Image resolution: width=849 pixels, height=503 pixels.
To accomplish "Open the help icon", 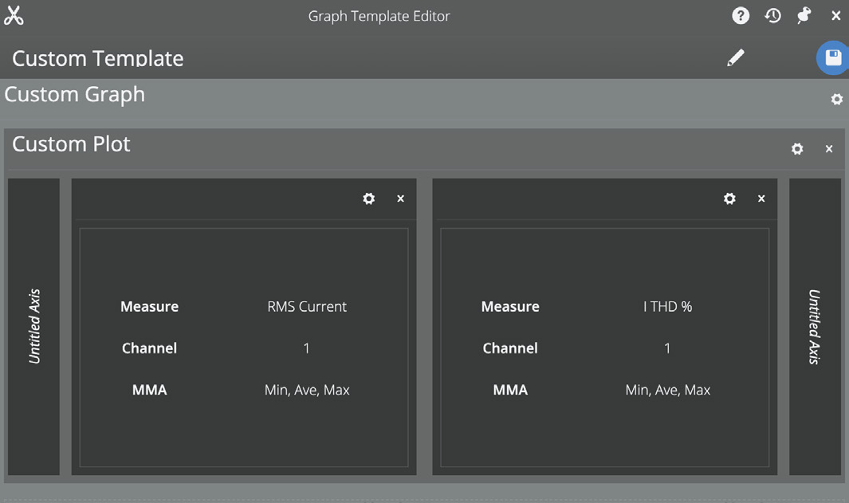I will [740, 15].
